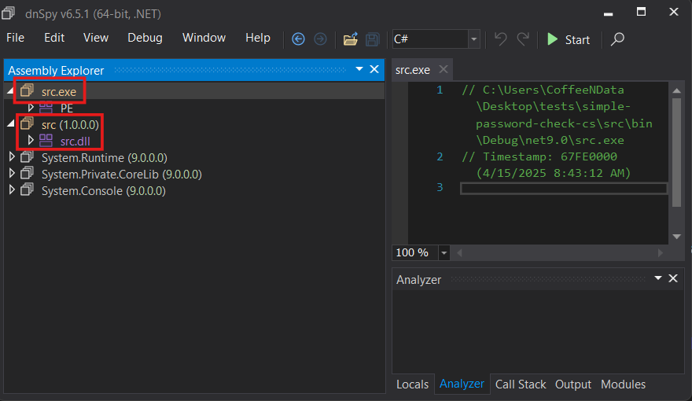Screen dimensions: 692x401
Task: Click the editor scroll up arrow
Action: click(676, 90)
